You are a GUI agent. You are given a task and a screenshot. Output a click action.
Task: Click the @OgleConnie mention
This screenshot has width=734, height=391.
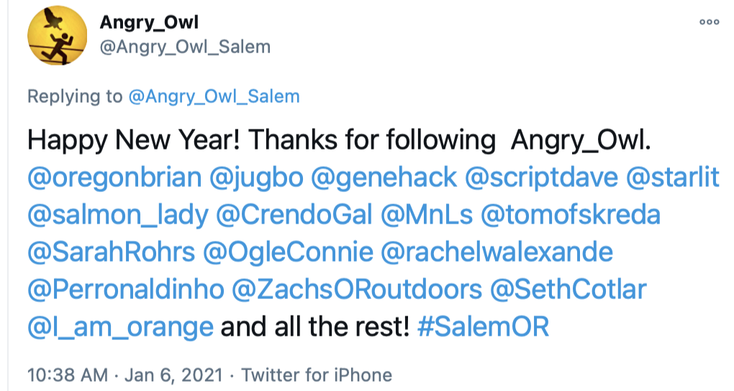pos(289,252)
